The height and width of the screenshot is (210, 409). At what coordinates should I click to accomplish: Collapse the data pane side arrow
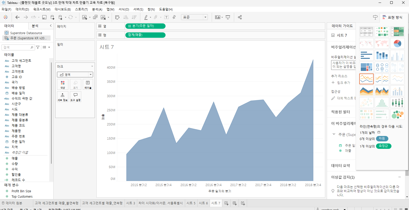(51, 26)
